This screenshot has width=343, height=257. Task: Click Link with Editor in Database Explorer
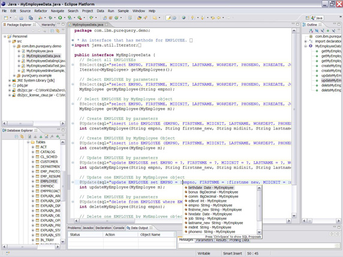(22, 137)
